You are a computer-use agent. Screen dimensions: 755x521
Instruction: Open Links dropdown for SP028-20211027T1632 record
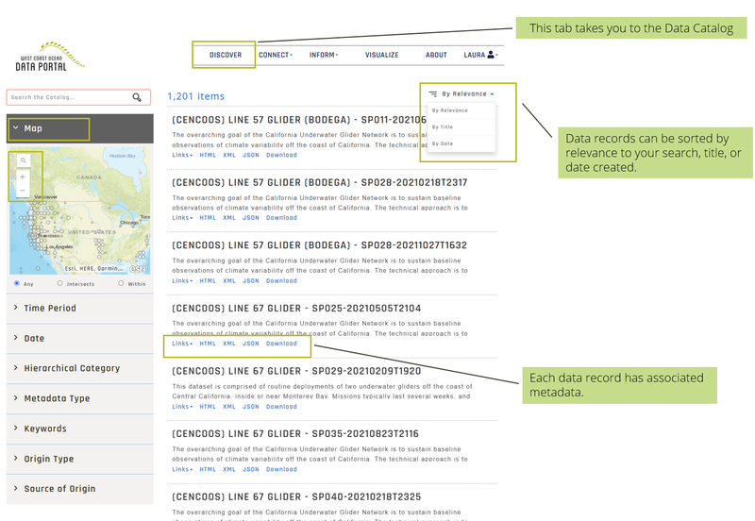[x=182, y=280]
